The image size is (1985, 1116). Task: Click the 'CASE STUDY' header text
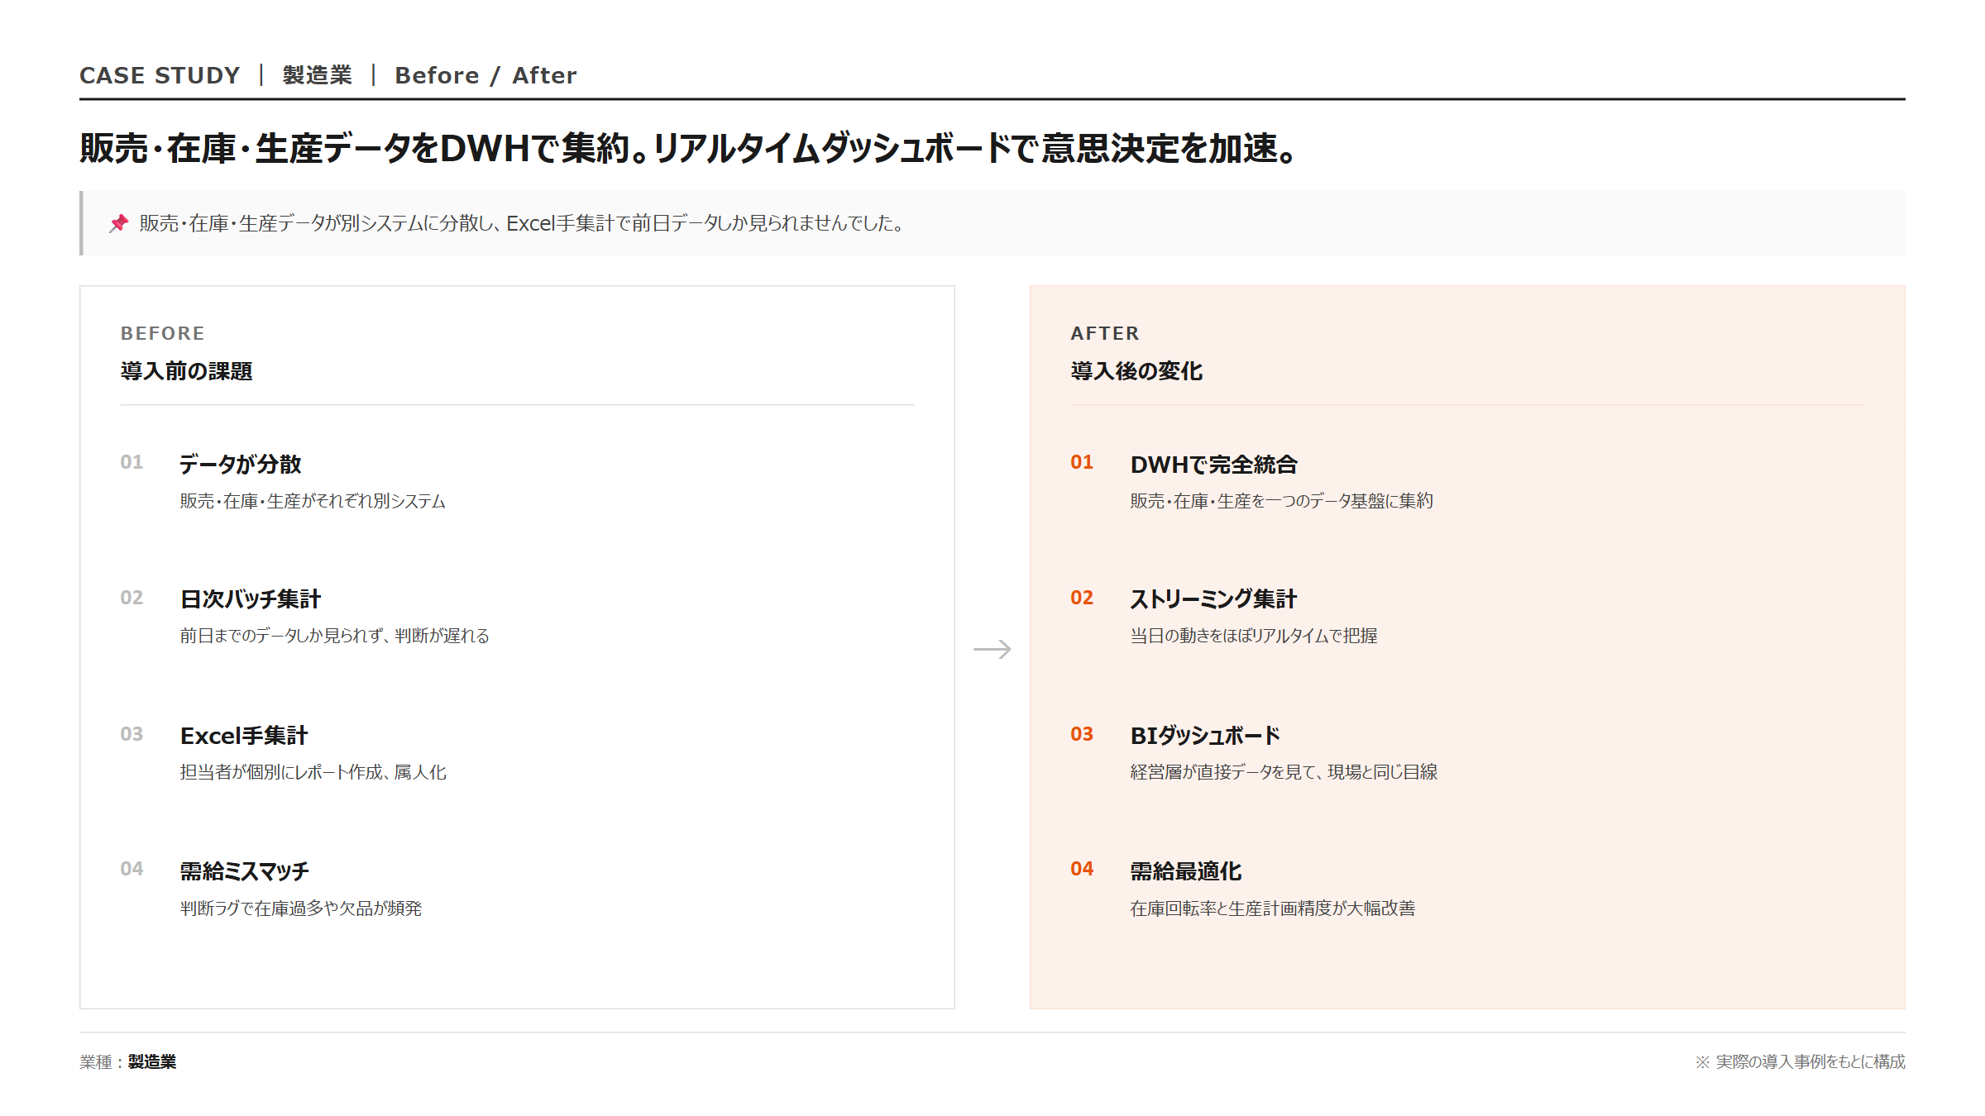(x=160, y=75)
